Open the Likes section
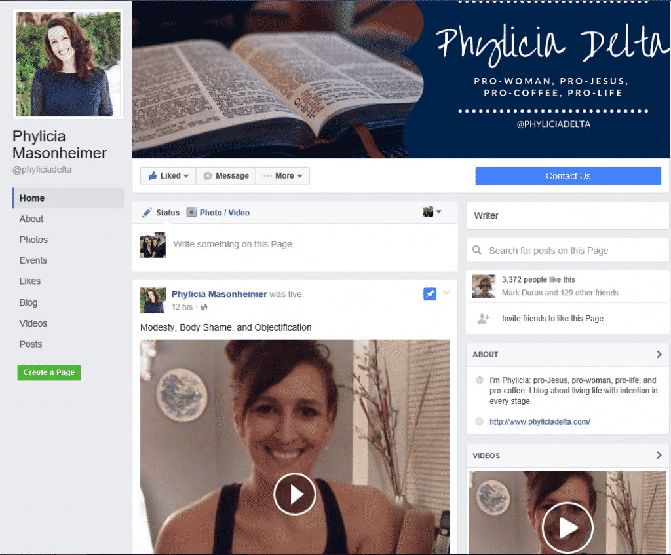The image size is (671, 555). coord(30,281)
